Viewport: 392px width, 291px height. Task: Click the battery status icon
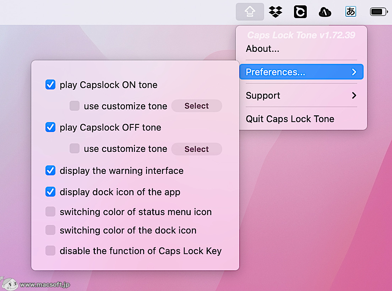tap(378, 11)
